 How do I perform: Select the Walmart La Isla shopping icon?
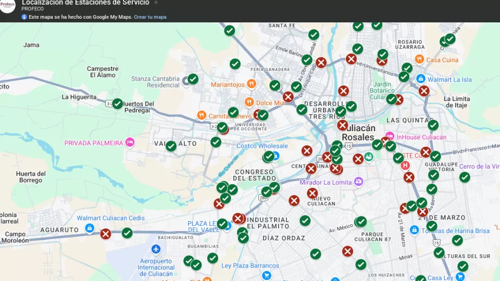tap(420, 79)
